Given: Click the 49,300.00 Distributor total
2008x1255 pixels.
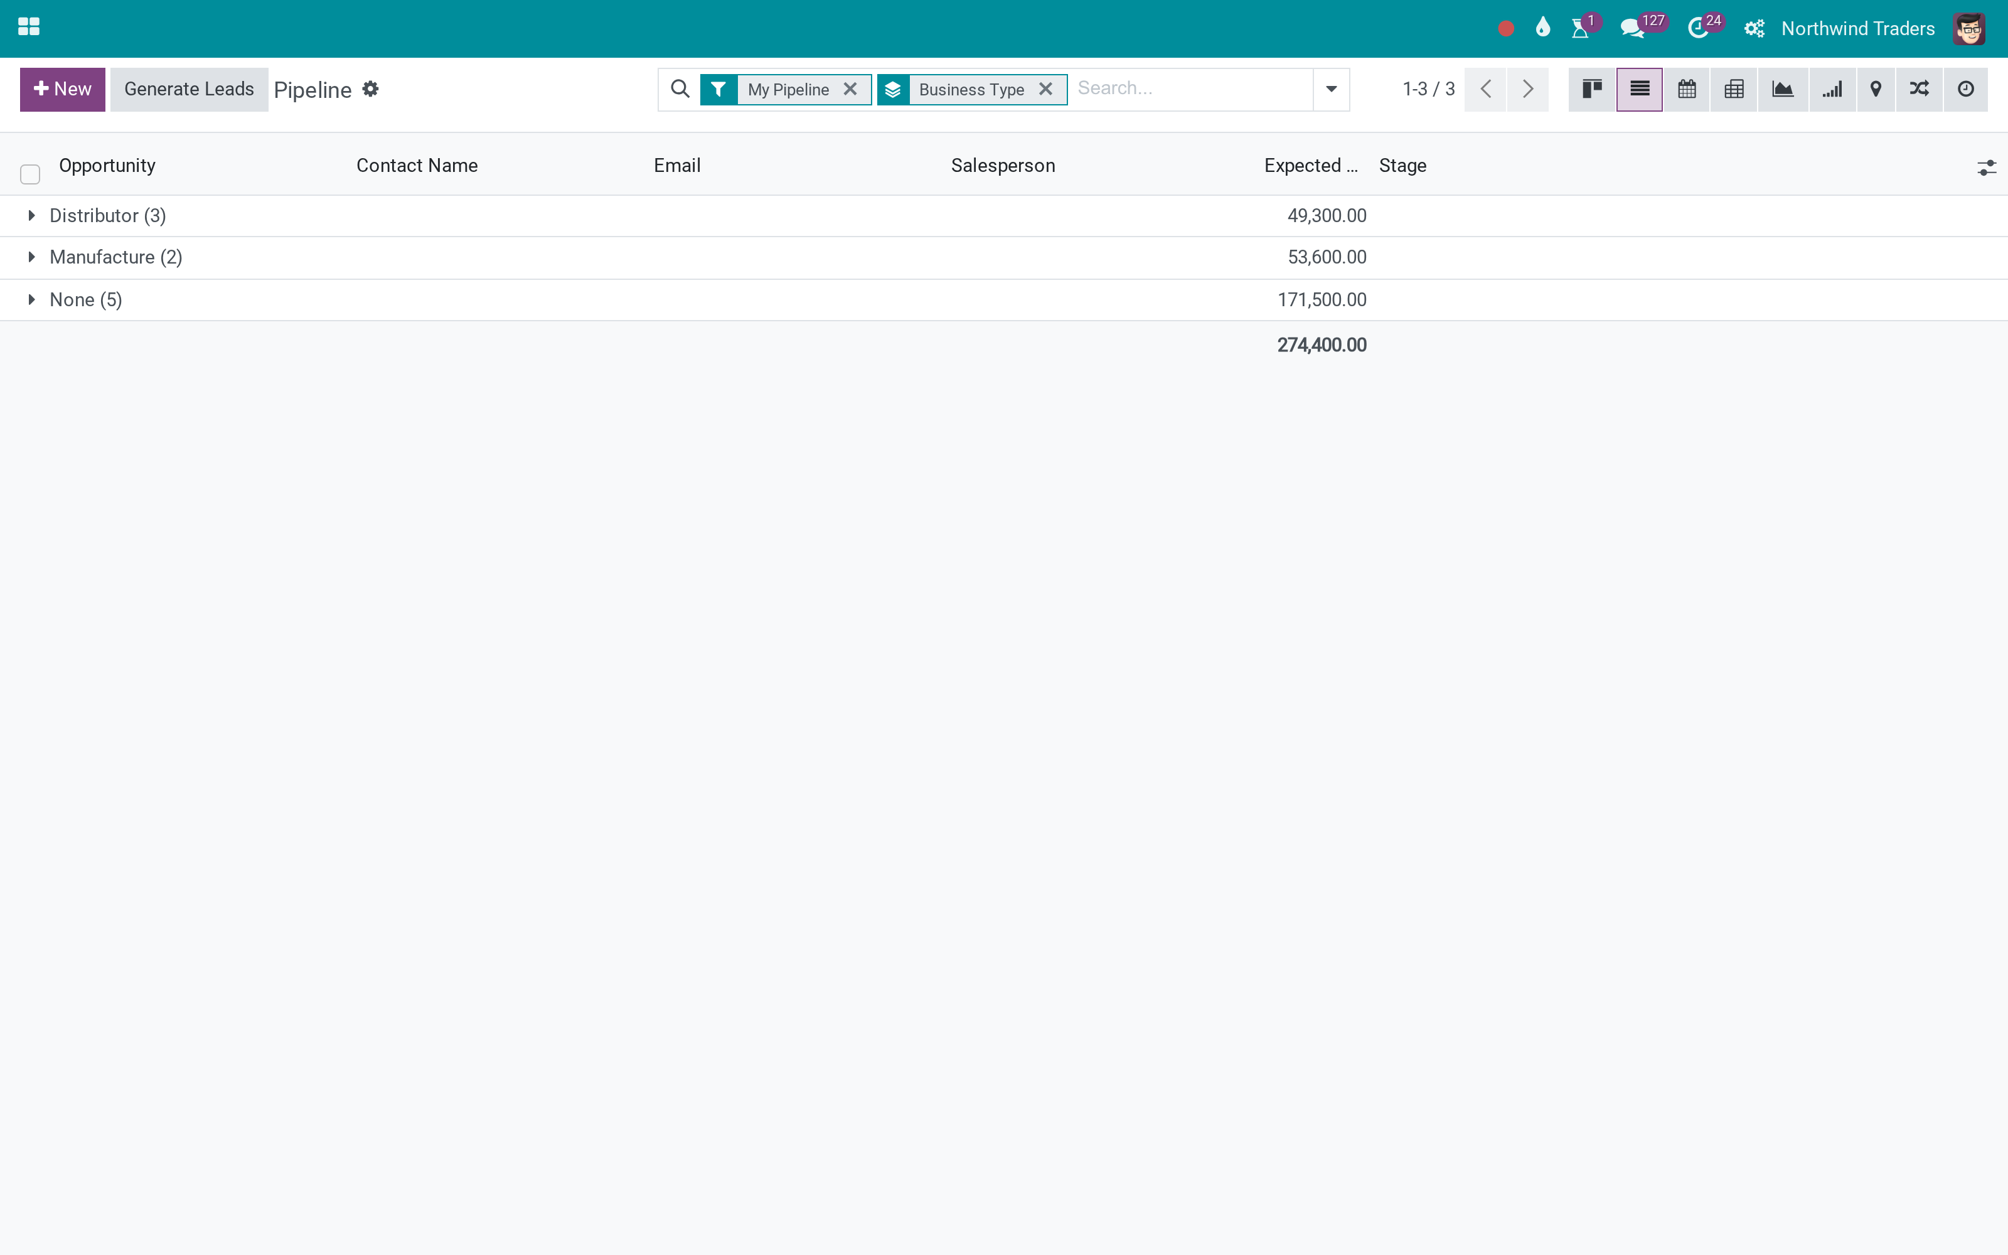Looking at the screenshot, I should [x=1326, y=216].
